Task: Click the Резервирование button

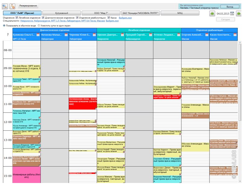Action: (x=28, y=6)
